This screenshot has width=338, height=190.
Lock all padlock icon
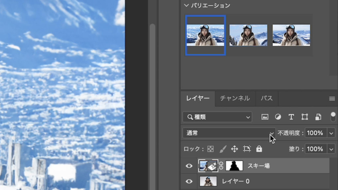(x=259, y=149)
